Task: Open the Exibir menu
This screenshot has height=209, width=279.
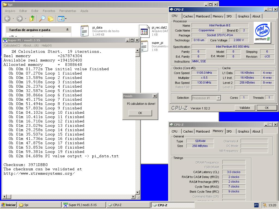Action: tap(35, 11)
